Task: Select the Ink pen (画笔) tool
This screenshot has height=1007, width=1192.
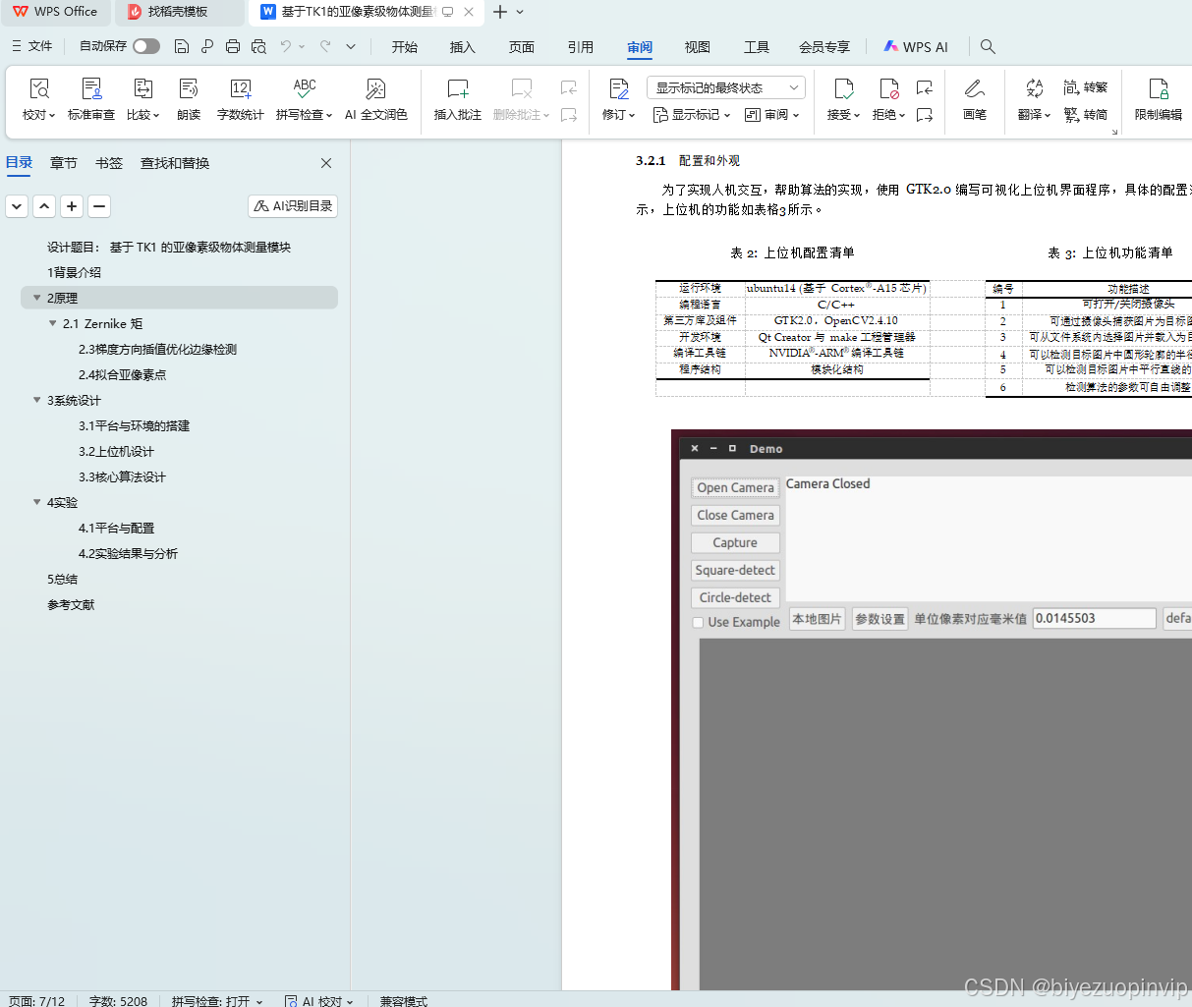Action: (x=974, y=98)
